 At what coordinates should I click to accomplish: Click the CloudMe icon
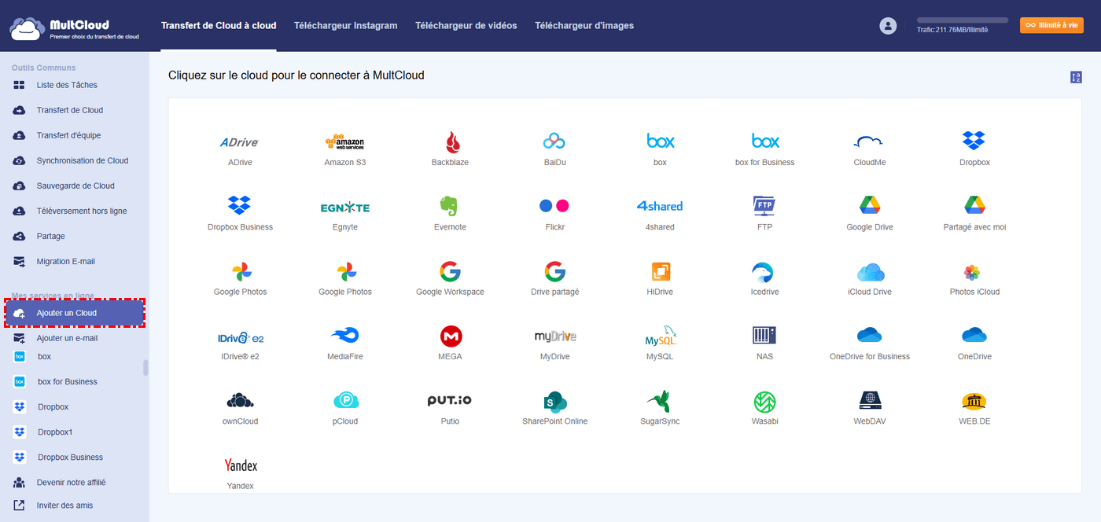tap(870, 142)
